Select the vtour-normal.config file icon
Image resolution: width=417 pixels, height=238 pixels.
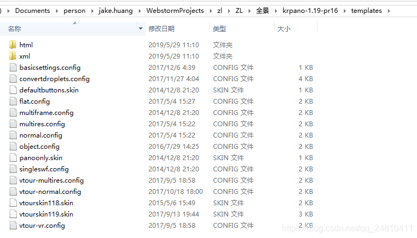click(13, 191)
